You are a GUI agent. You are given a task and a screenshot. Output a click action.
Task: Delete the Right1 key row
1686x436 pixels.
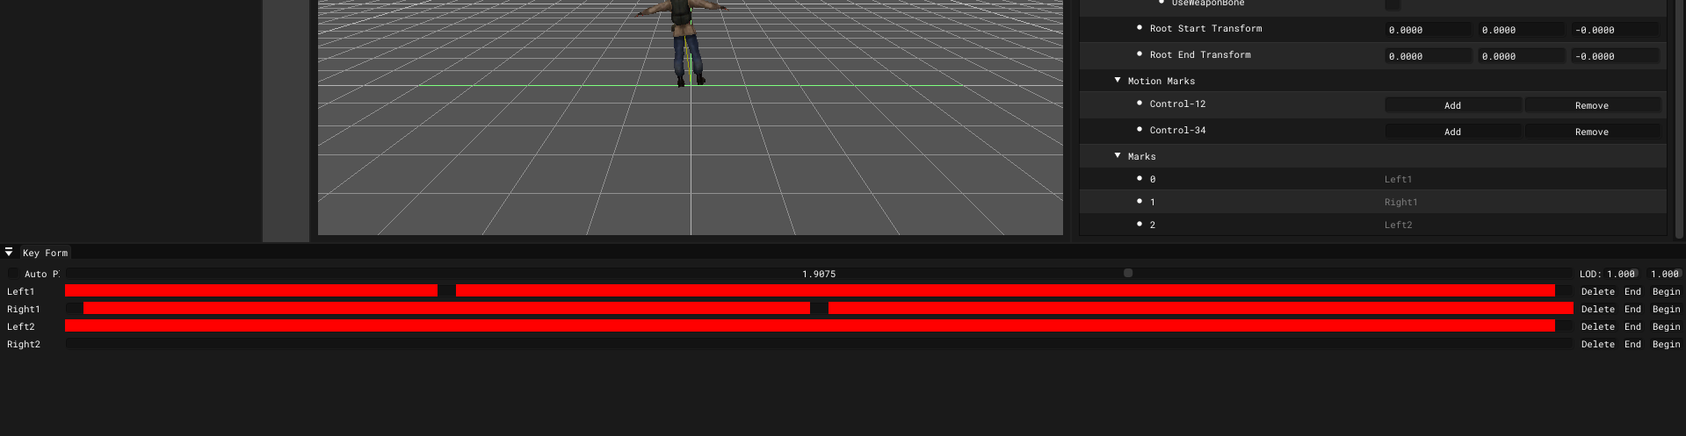pos(1597,309)
